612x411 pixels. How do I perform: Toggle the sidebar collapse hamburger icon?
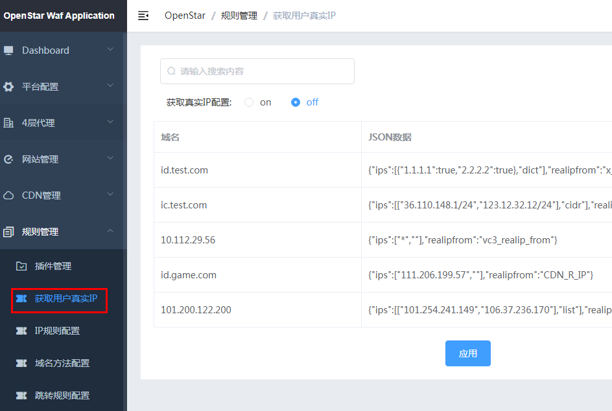click(143, 16)
